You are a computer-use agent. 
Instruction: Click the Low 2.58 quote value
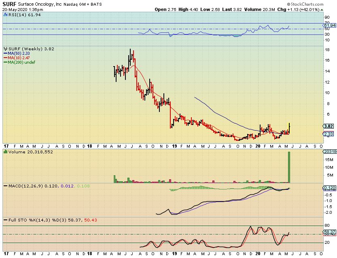tap(210, 9)
